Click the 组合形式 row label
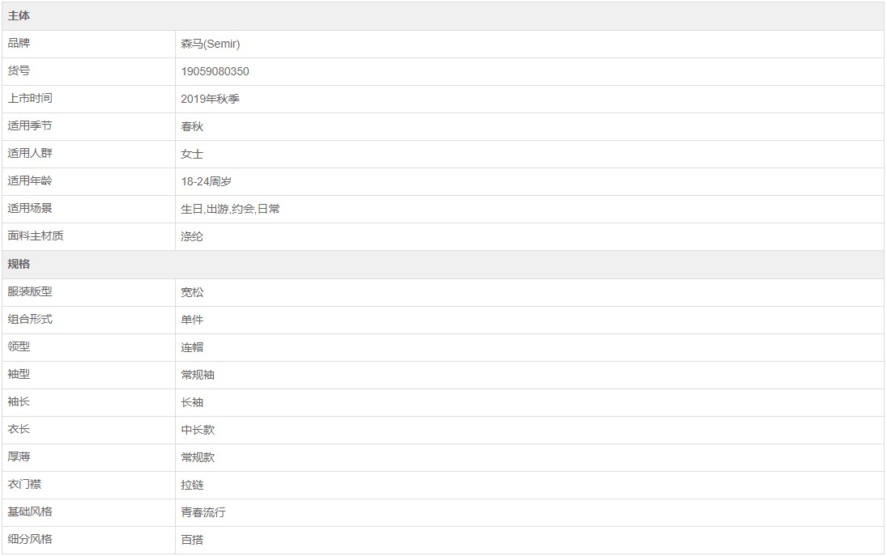The height and width of the screenshot is (556, 887). 30,319
